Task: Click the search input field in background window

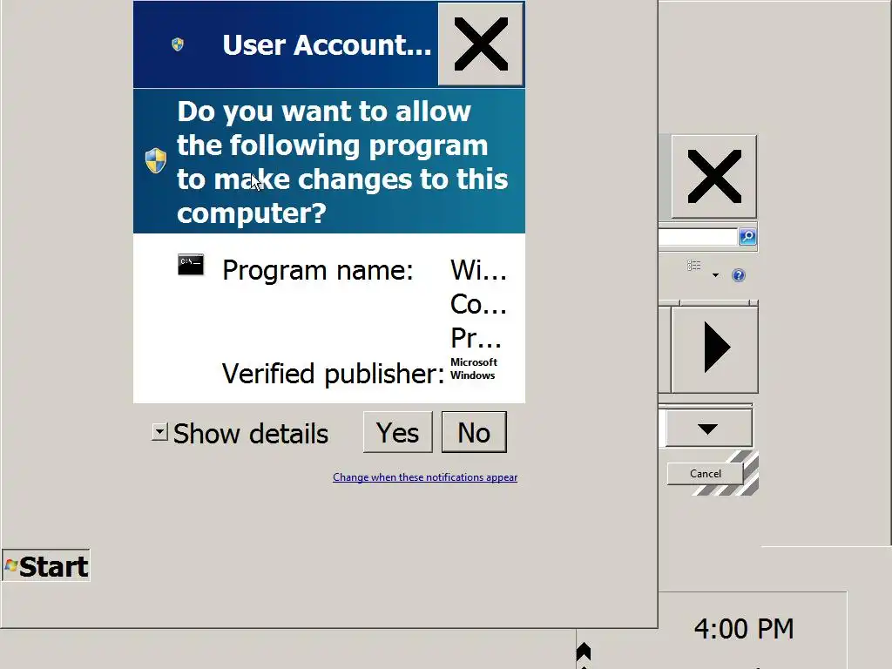Action: point(698,237)
